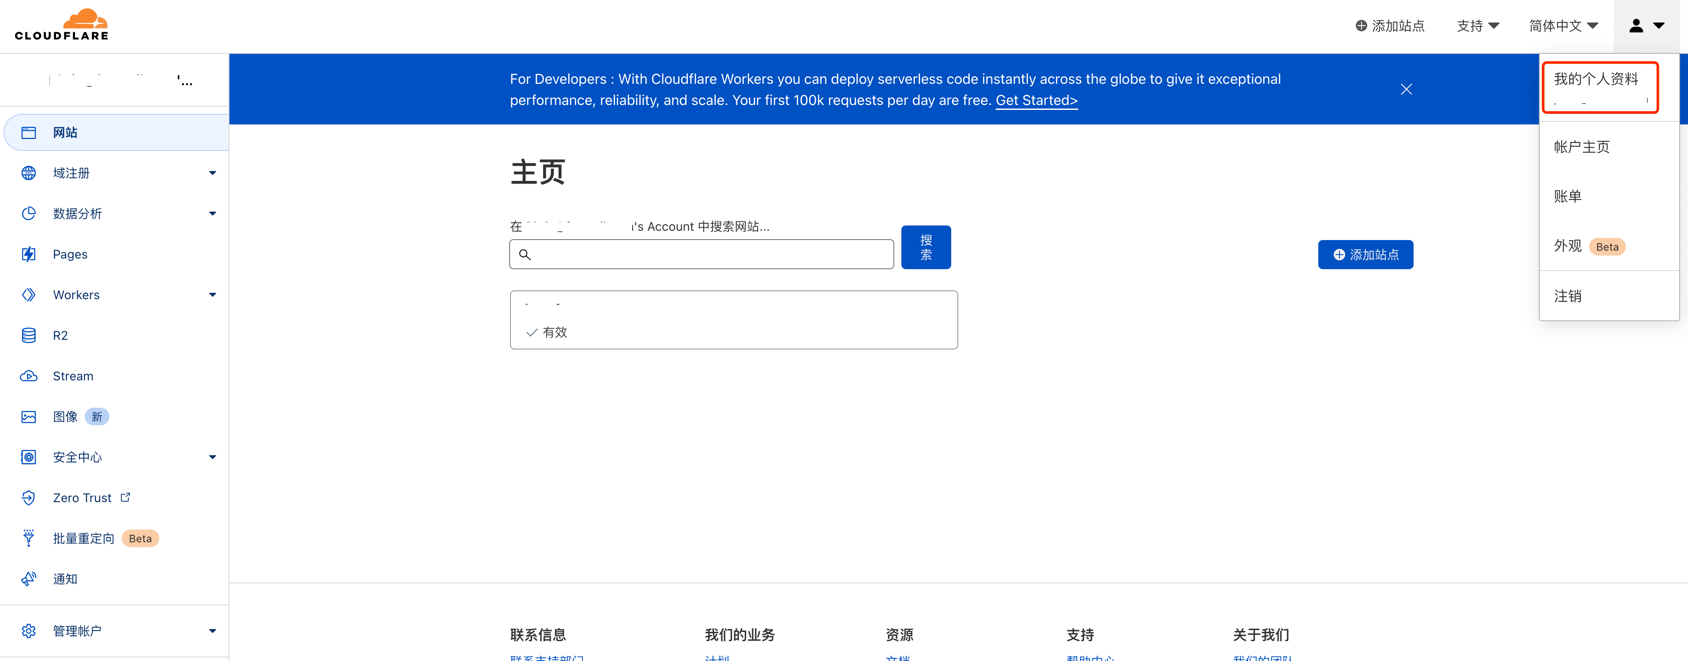Follow the Get Started link in banner
The image size is (1688, 661).
click(1036, 100)
